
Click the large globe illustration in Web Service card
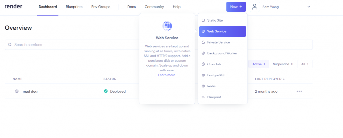[x=167, y=26]
